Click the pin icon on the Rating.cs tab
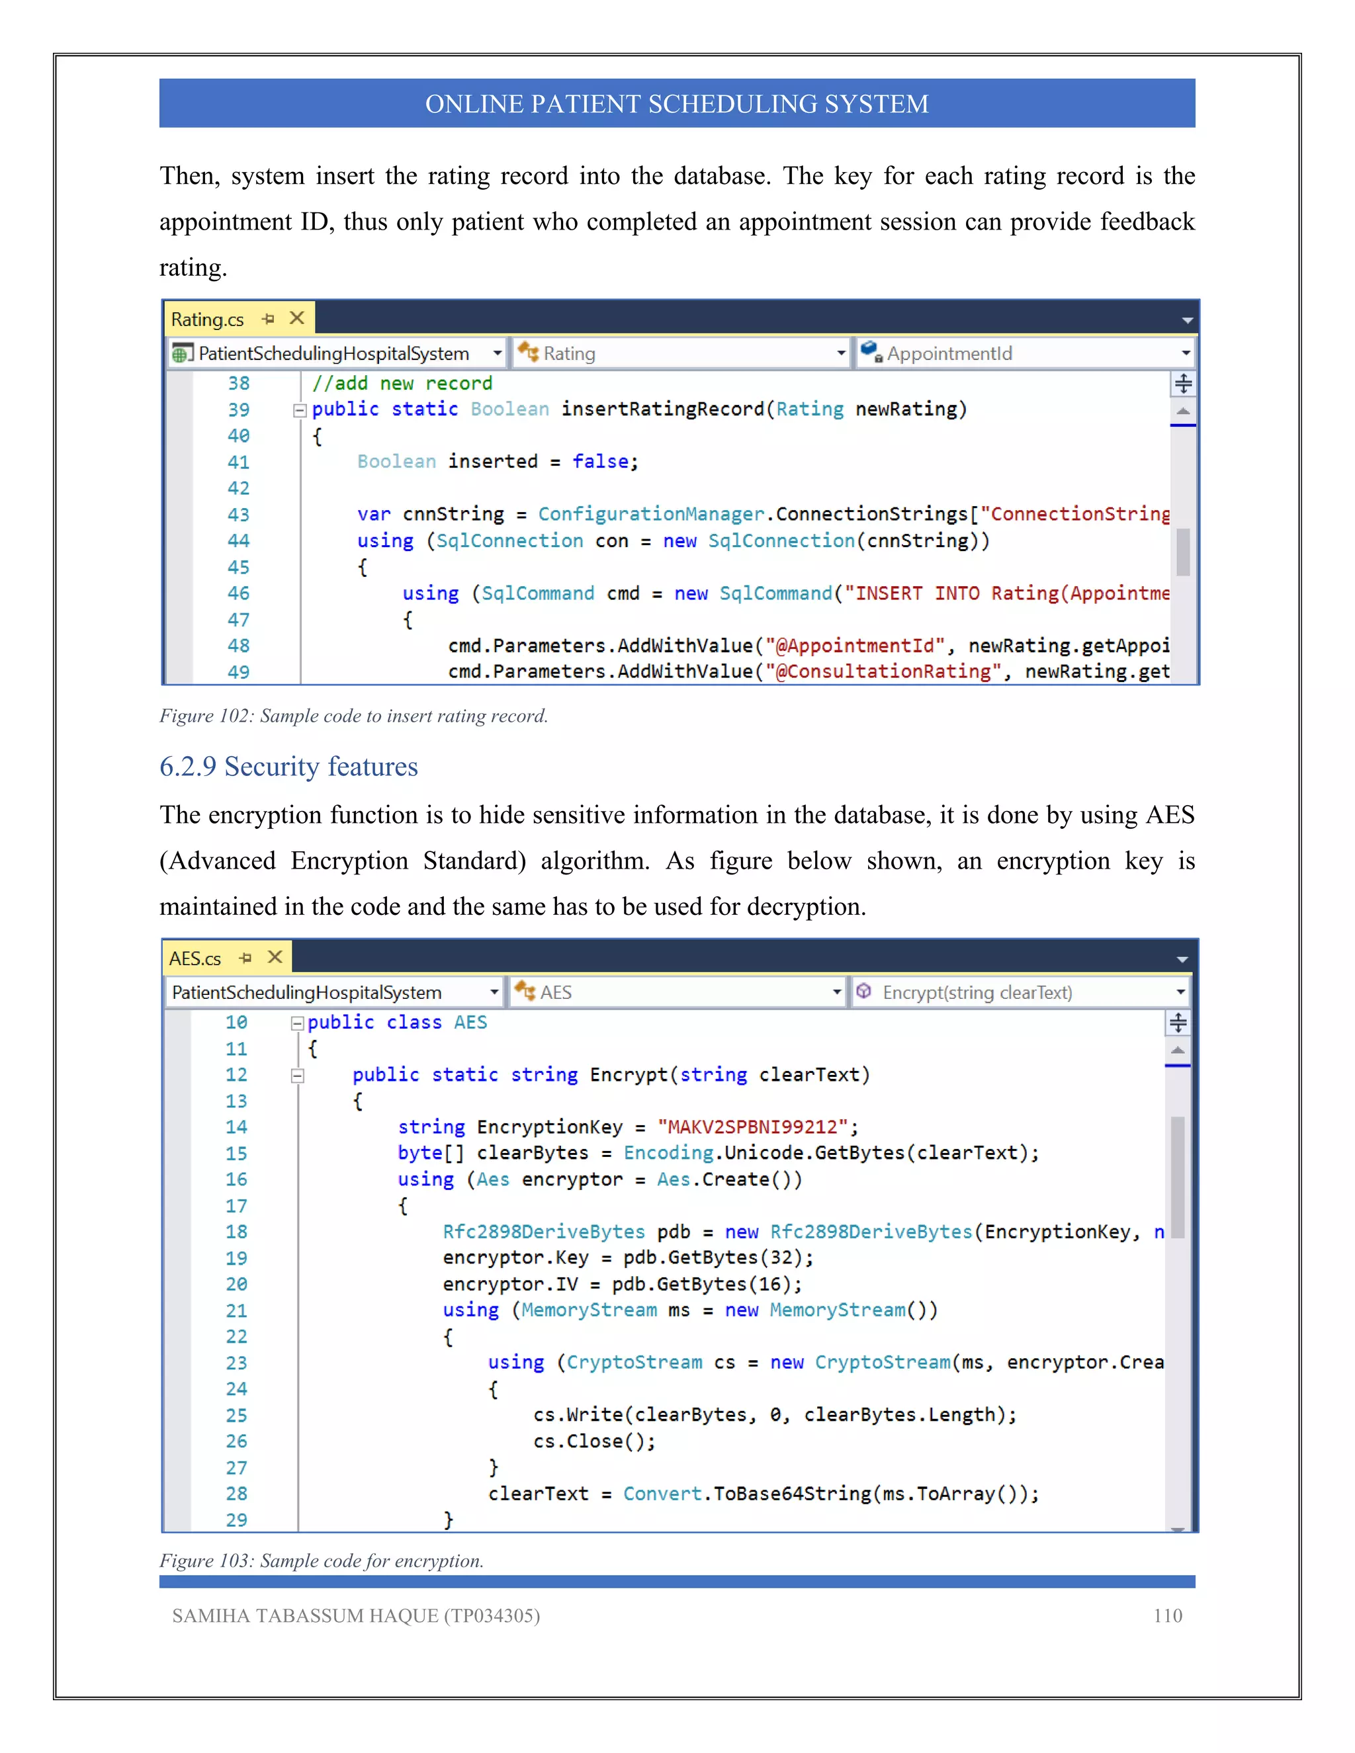This screenshot has width=1355, height=1753. coord(268,319)
